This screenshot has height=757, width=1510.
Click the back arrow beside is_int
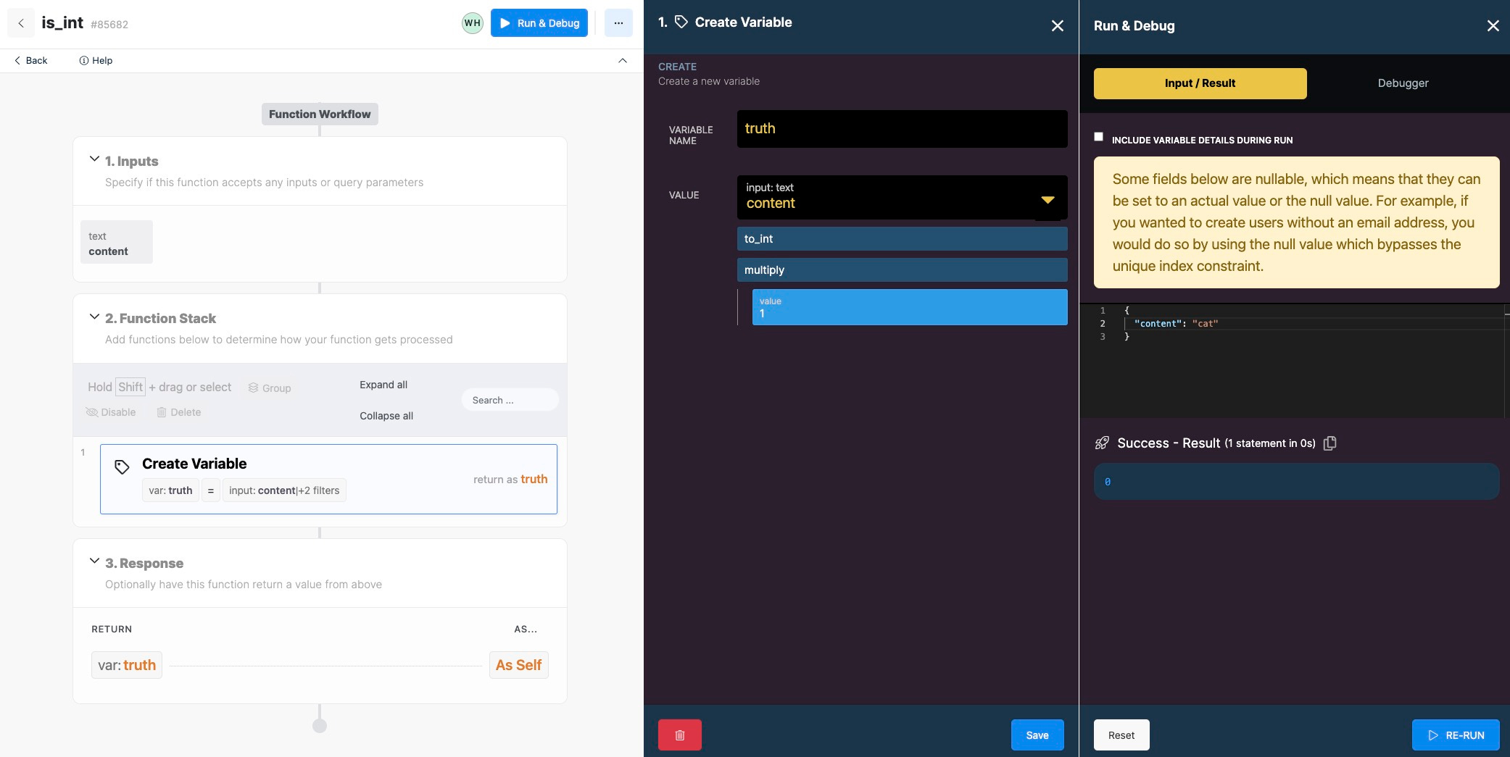[x=21, y=23]
